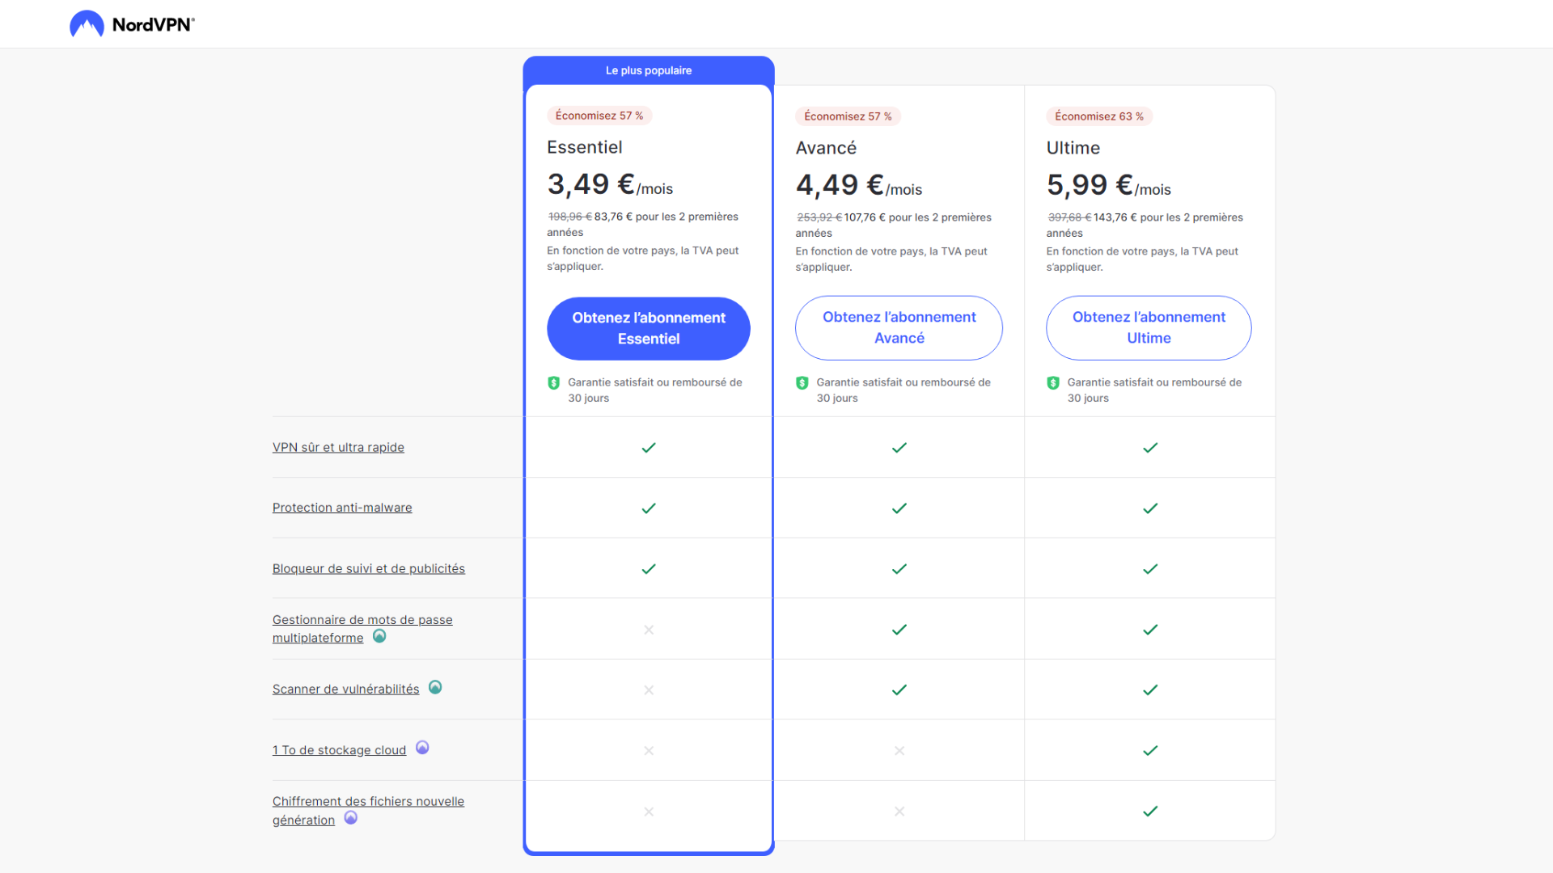Click NordPass icon beside Gestionnaire de mots de passe
Image resolution: width=1553 pixels, height=873 pixels.
[x=379, y=636]
